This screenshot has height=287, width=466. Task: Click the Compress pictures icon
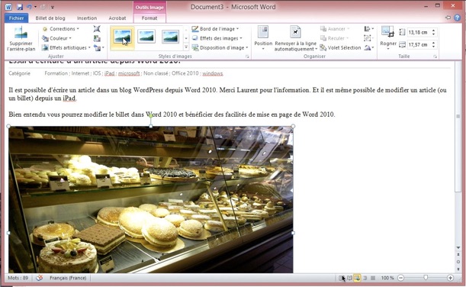pyautogui.click(x=97, y=29)
